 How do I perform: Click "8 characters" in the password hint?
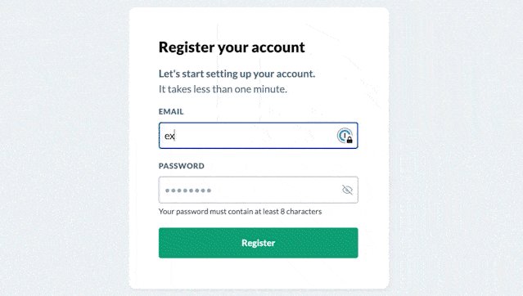click(301, 212)
